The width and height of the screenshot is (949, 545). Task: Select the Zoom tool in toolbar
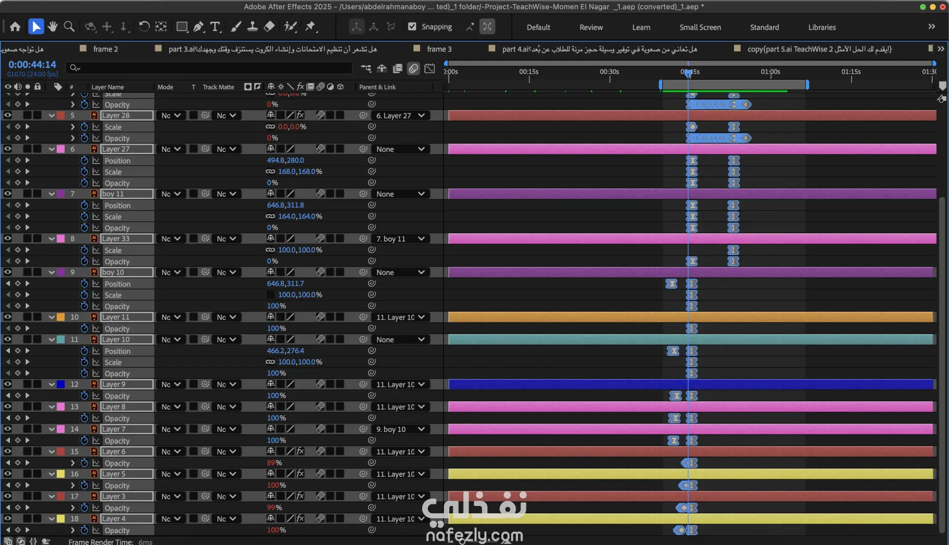69,27
